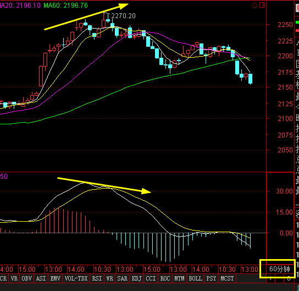This screenshot has height=291, width=299.
Task: Switch indicator to the KDJ tab
Action: tap(136, 278)
